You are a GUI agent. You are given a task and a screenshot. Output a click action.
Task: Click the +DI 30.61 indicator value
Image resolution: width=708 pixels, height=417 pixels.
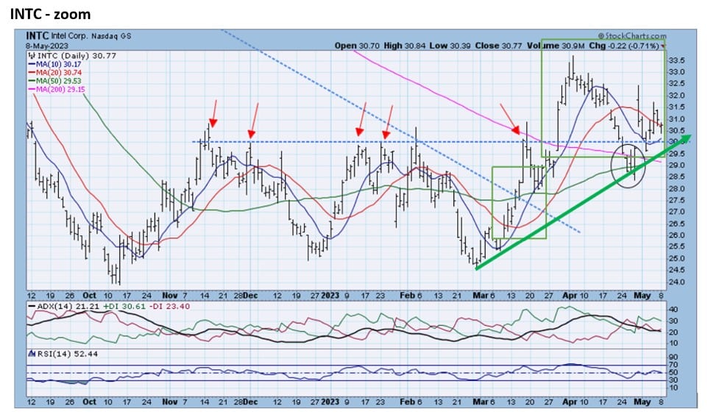(124, 307)
